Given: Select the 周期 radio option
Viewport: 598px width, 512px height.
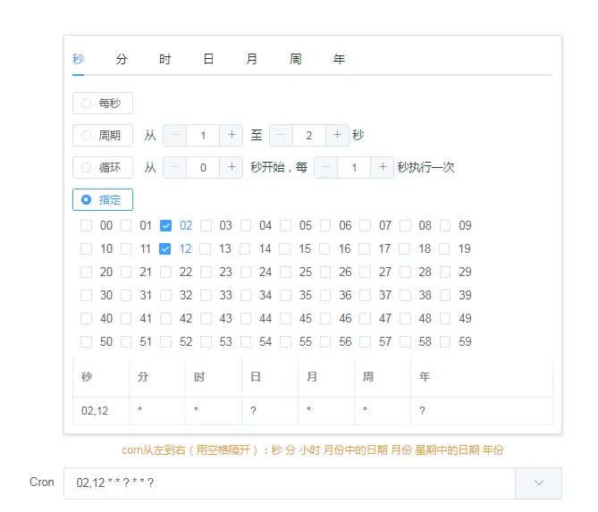Looking at the screenshot, I should (x=103, y=135).
